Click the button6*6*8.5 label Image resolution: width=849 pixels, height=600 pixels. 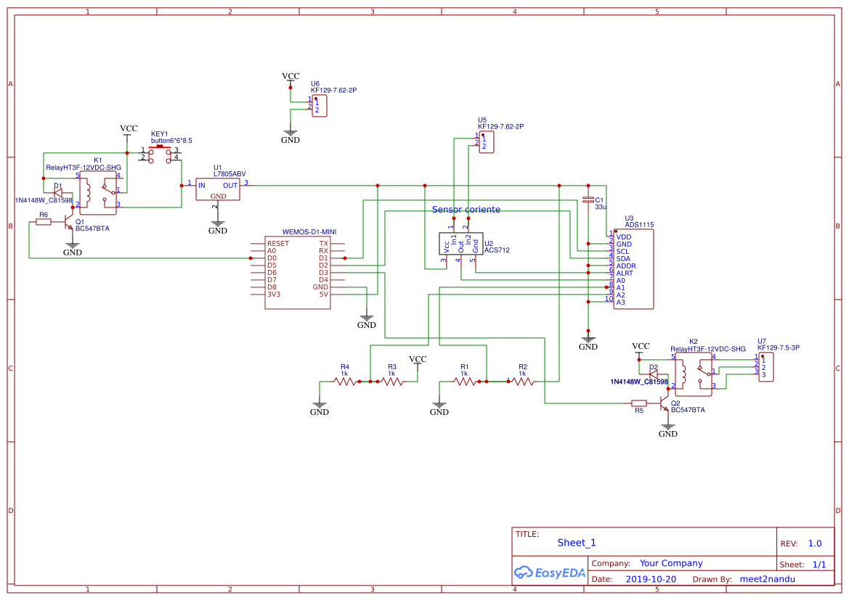[x=171, y=141]
